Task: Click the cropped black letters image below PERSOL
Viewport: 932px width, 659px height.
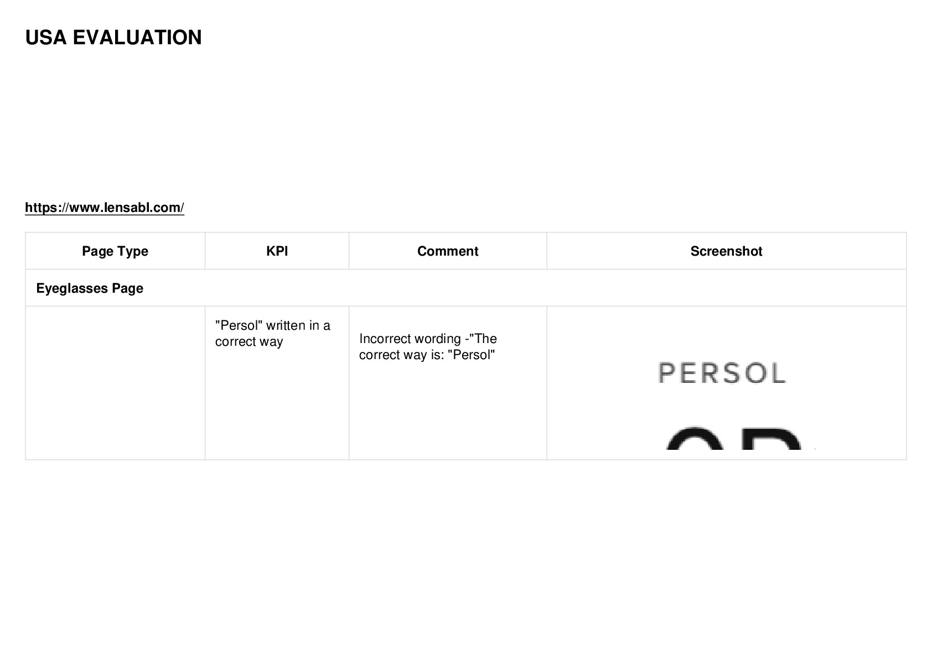Action: click(x=736, y=438)
